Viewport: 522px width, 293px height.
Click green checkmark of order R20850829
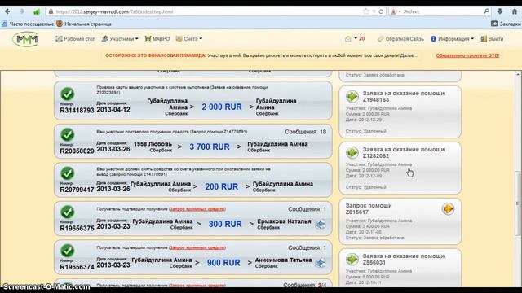(67, 135)
